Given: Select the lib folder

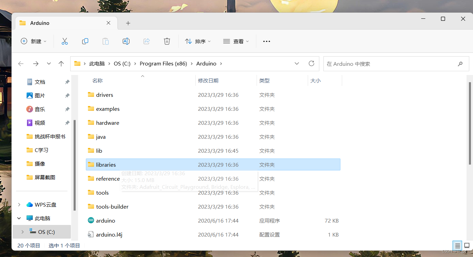Looking at the screenshot, I should [x=213, y=151].
